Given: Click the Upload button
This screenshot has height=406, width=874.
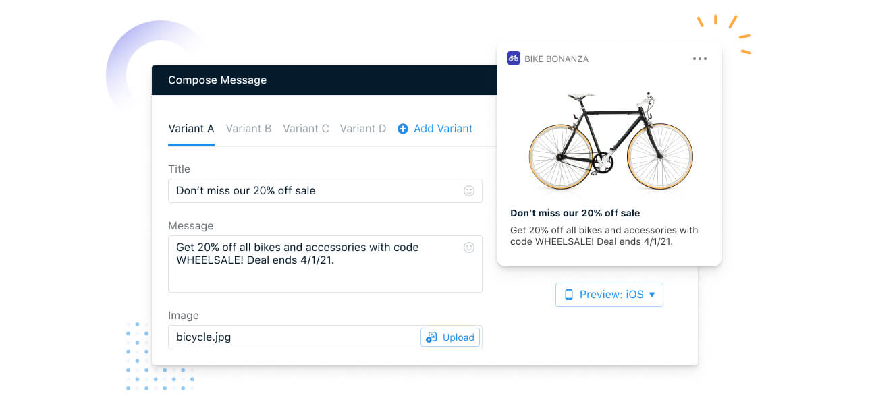Looking at the screenshot, I should tap(450, 337).
